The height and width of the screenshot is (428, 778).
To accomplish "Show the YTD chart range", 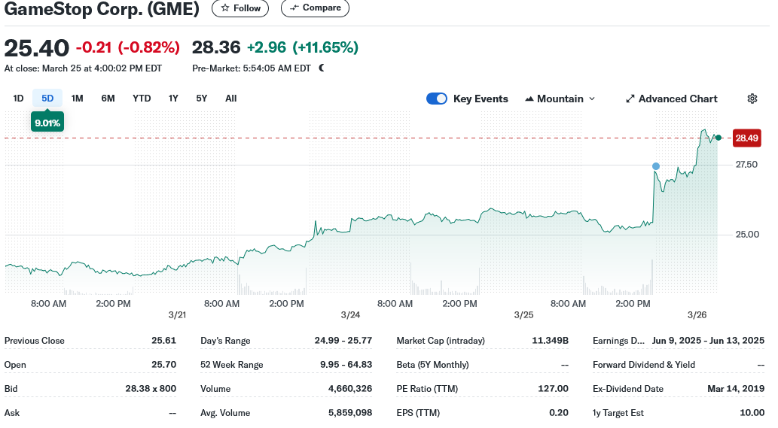I will 142,98.
